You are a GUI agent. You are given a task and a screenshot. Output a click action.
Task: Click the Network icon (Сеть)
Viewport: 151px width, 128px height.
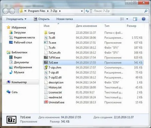click(x=8, y=92)
